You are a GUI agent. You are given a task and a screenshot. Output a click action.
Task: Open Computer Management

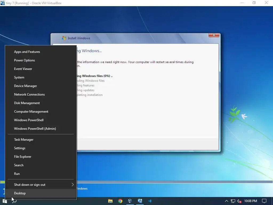[x=41, y=112]
